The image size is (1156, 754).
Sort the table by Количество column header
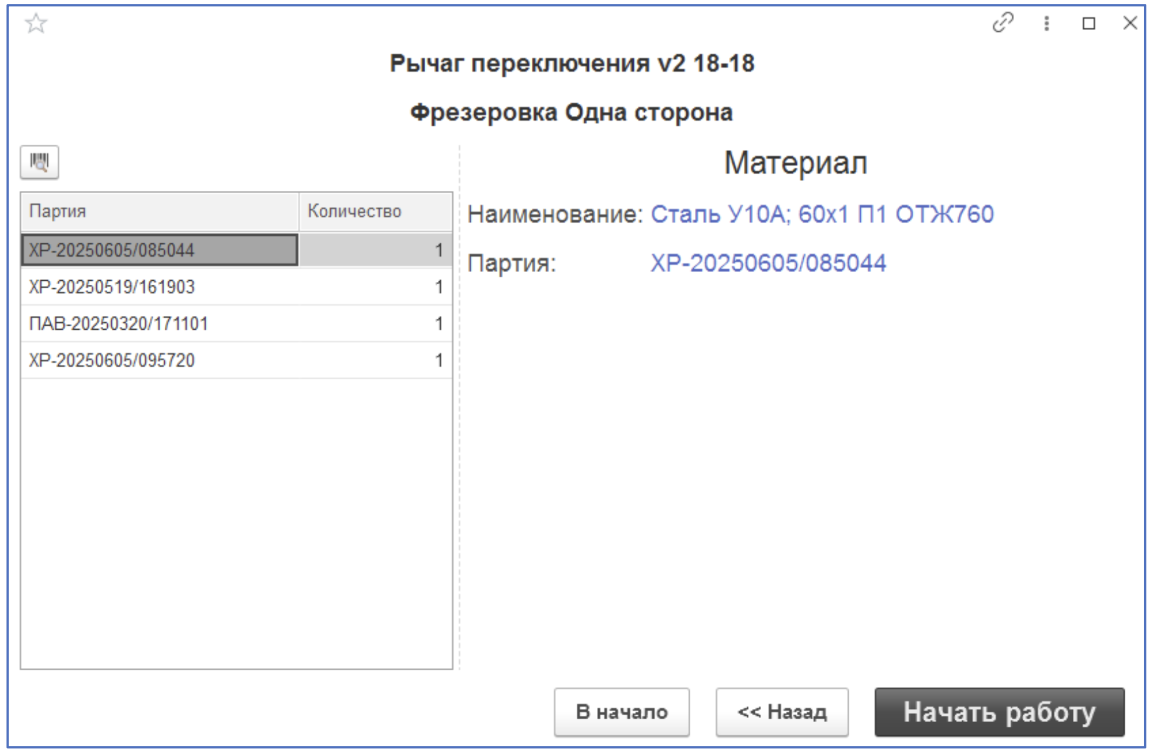353,211
